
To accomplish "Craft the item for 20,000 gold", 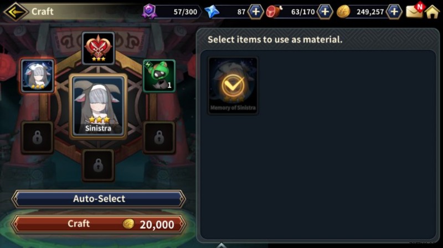I will (x=99, y=224).
